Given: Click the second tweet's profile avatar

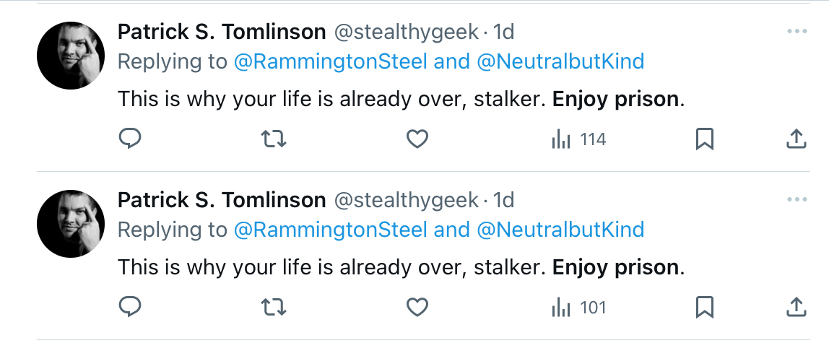Looking at the screenshot, I should tap(71, 224).
